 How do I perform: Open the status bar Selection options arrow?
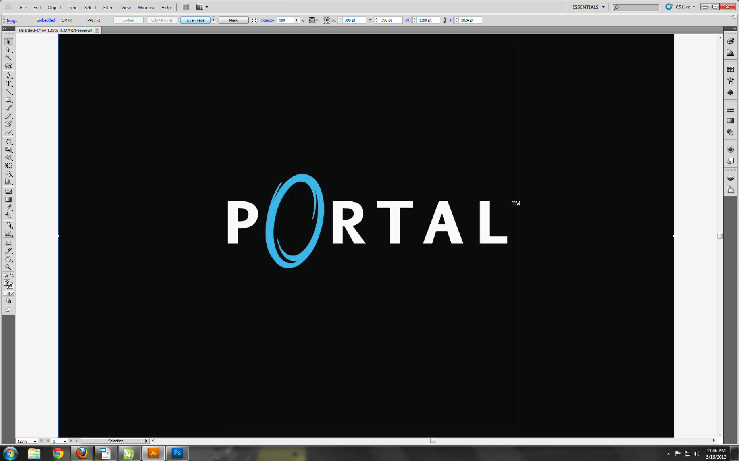146,441
